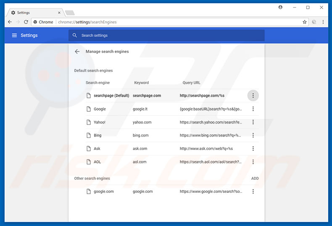Click the bing.com keyword
Screen dimensions: 332x226
141,135
